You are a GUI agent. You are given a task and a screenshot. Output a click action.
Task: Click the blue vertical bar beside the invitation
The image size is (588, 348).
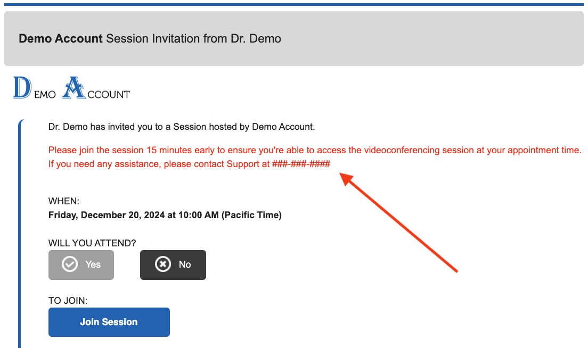tap(20, 234)
